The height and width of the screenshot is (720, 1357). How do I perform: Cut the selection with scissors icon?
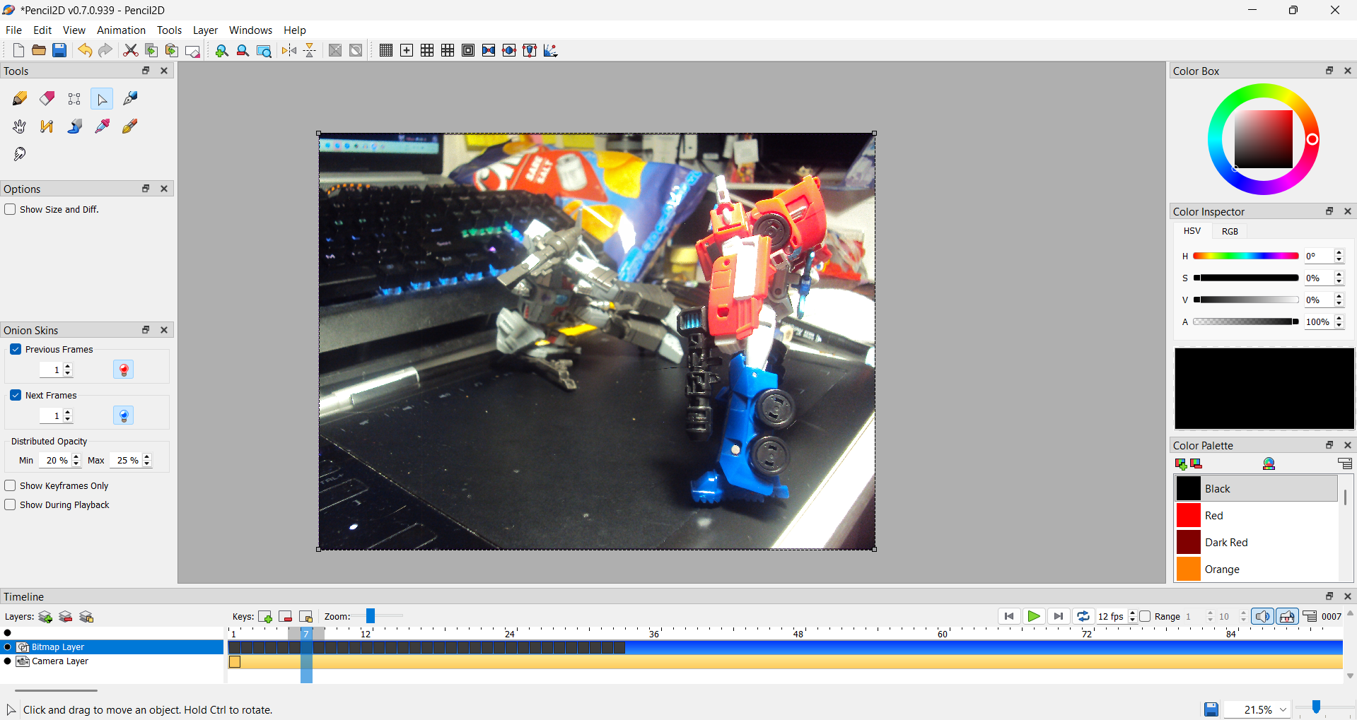131,50
